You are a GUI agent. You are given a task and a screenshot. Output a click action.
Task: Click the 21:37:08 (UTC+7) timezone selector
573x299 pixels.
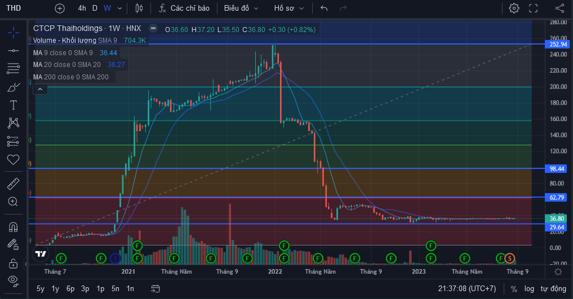tap(467, 289)
